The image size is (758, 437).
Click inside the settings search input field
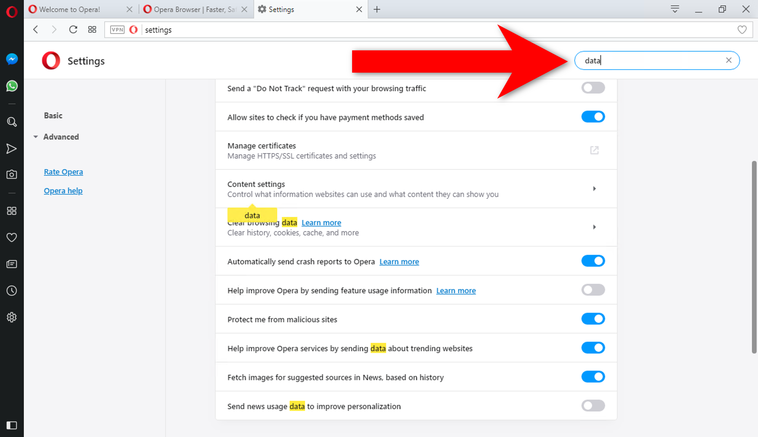[656, 60]
